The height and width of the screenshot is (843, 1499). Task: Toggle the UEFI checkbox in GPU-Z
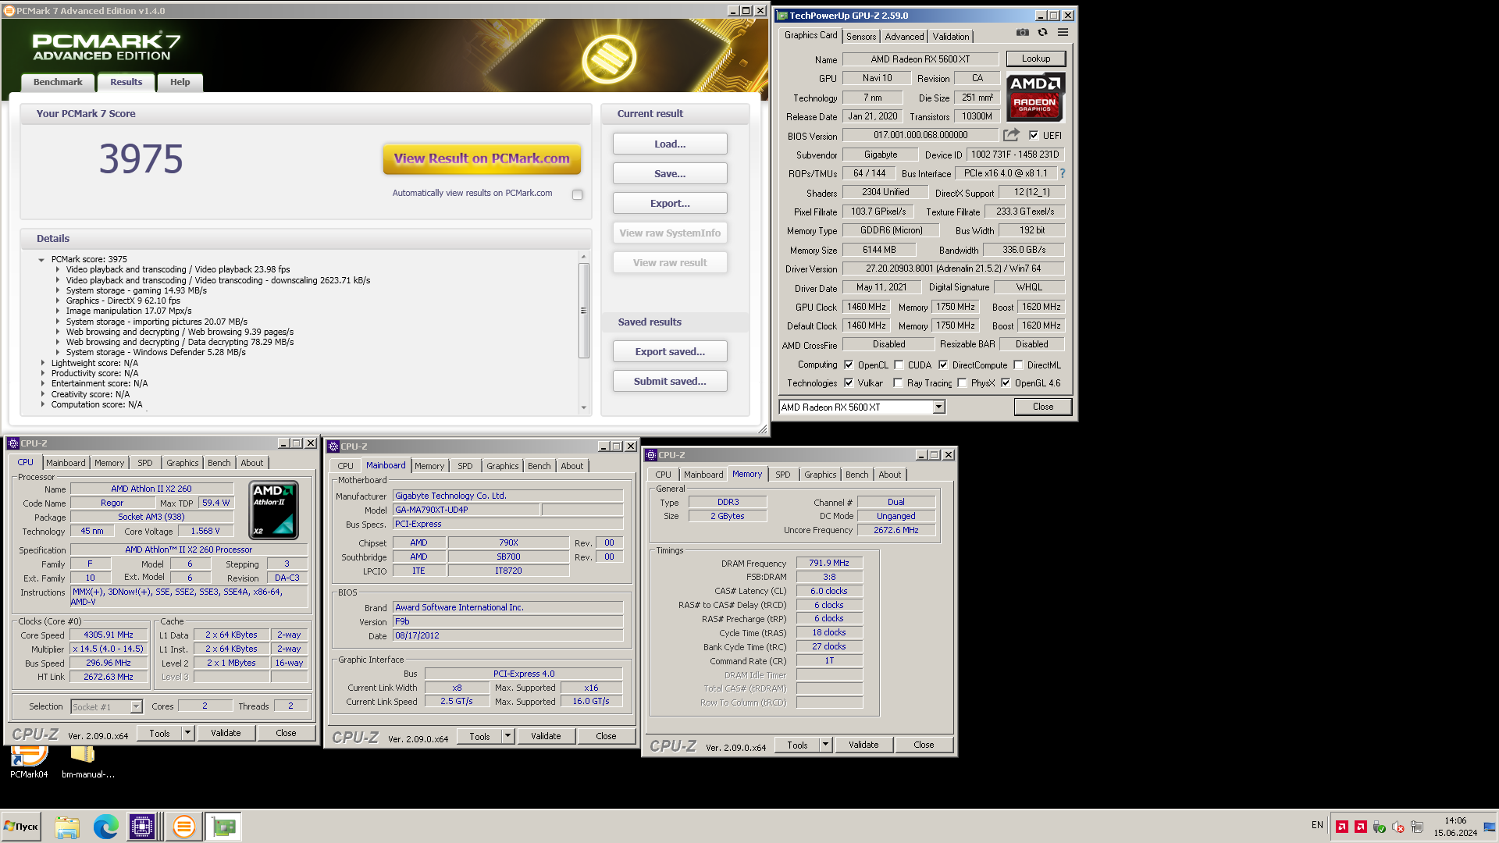(1034, 135)
